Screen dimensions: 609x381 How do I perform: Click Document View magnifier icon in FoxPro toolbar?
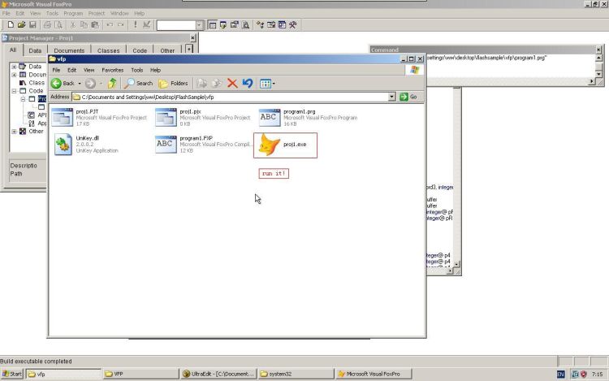tap(245, 25)
